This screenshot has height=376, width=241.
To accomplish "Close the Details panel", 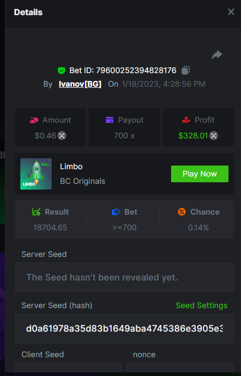I will point(231,11).
